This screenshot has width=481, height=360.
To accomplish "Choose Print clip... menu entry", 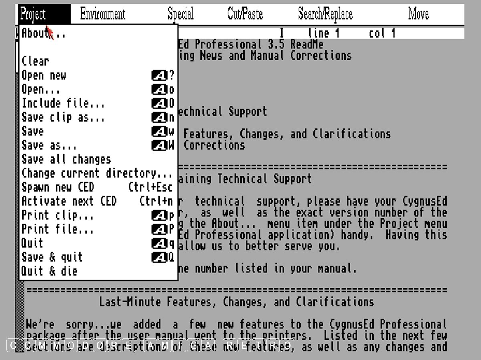I will tap(98, 215).
